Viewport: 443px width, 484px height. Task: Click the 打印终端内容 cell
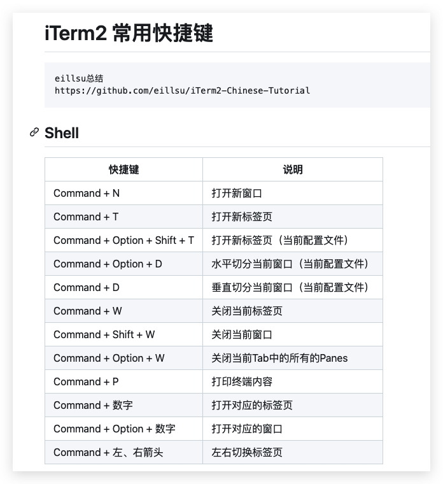pos(293,381)
